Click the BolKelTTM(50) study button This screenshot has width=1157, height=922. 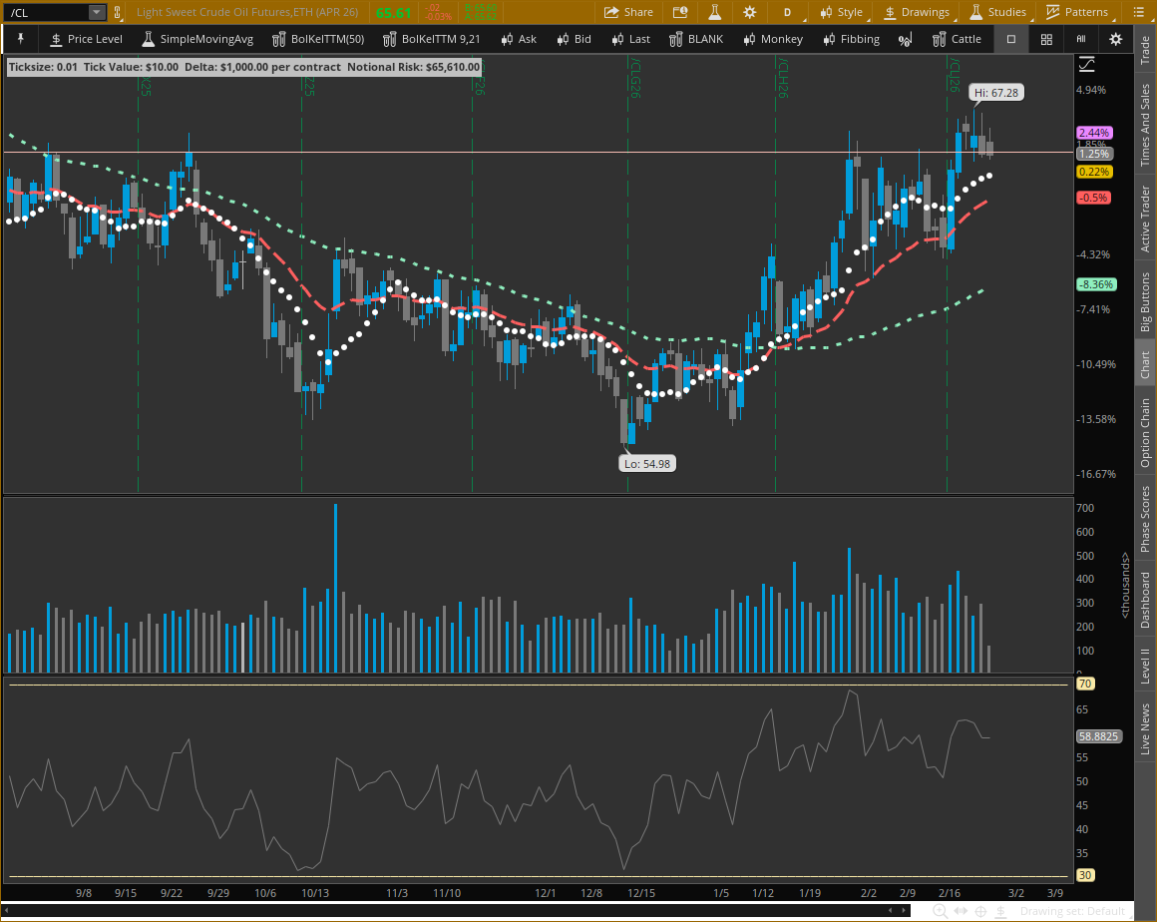pyautogui.click(x=317, y=39)
